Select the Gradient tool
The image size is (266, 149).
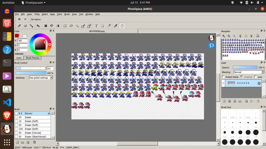point(58,26)
